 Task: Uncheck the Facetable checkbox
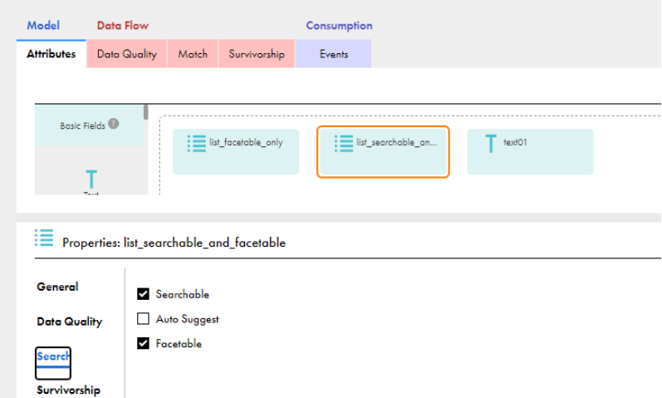coord(143,343)
